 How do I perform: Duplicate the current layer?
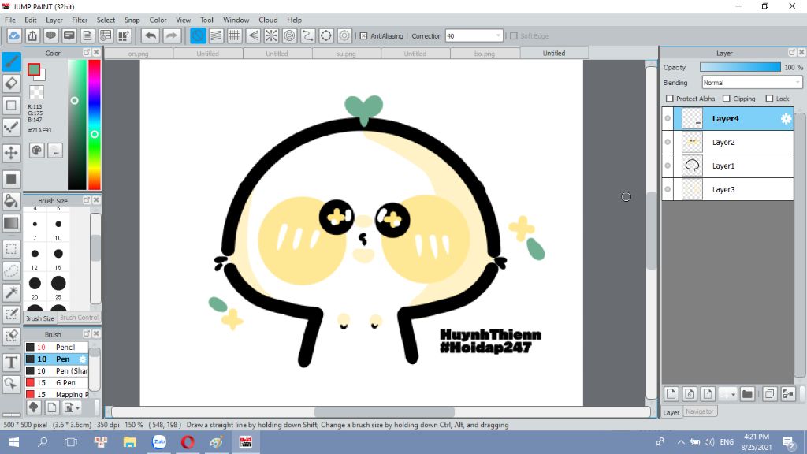point(770,394)
